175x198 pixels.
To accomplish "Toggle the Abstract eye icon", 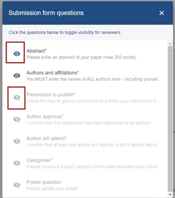I will (17, 54).
